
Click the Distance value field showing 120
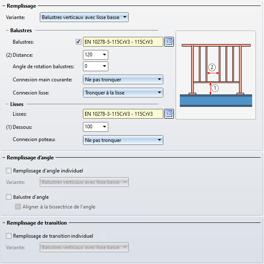pyautogui.click(x=92, y=55)
